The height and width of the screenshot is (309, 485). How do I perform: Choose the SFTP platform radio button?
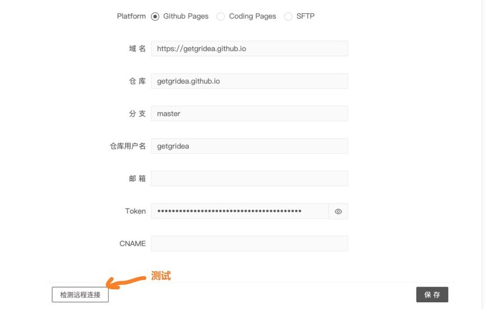(x=288, y=16)
